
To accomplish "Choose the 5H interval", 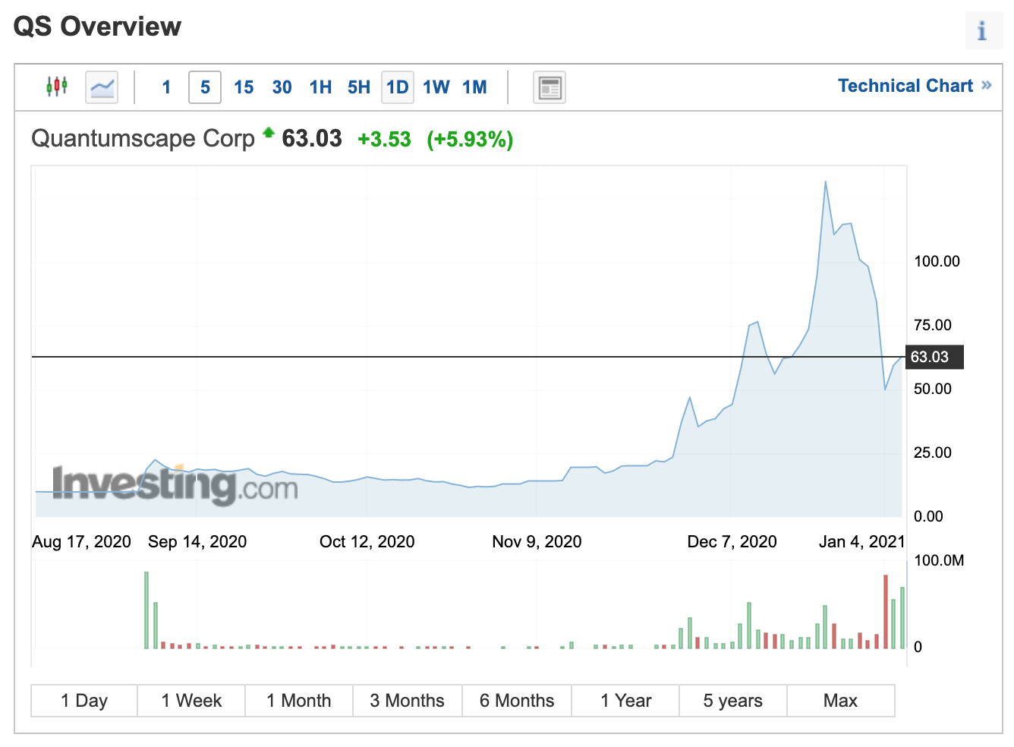I will tap(359, 87).
